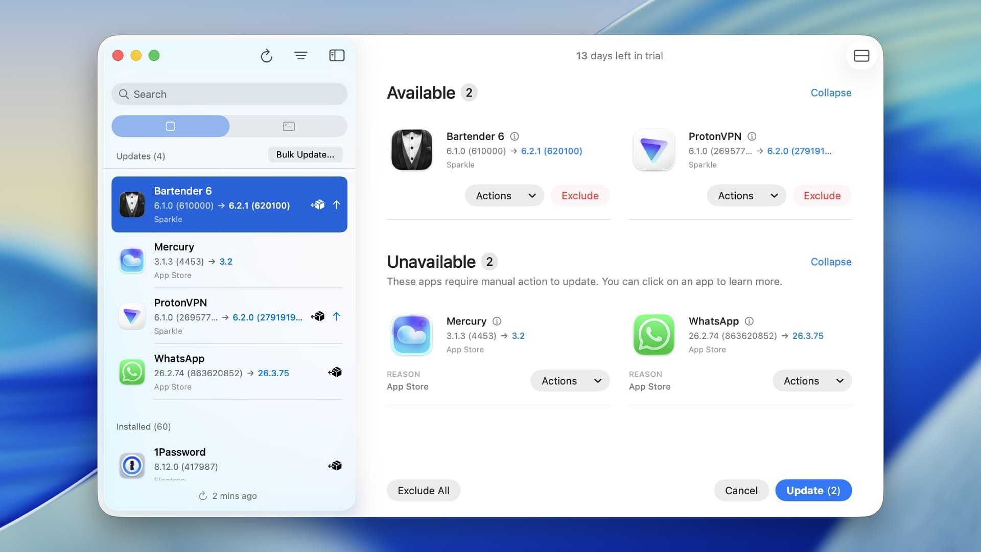981x552 pixels.
Task: Open the Actions dropdown for ProtonVPN
Action: click(746, 196)
